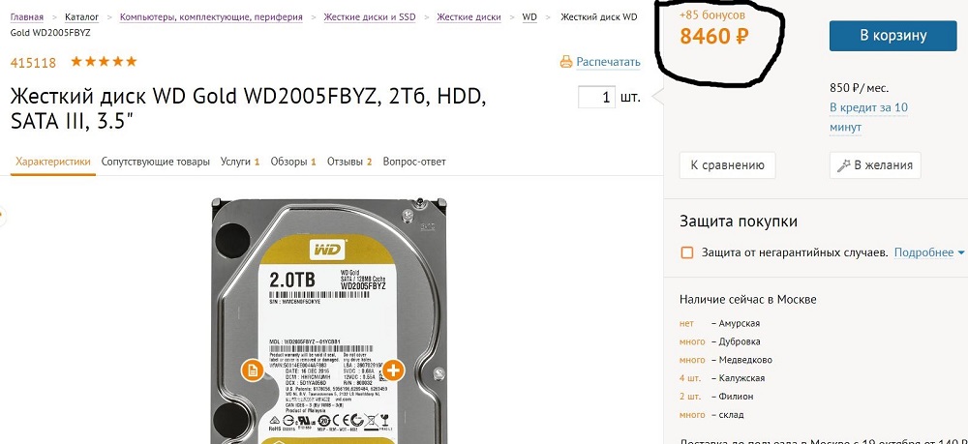
Task: Add the product with В корзину button
Action: tap(893, 36)
